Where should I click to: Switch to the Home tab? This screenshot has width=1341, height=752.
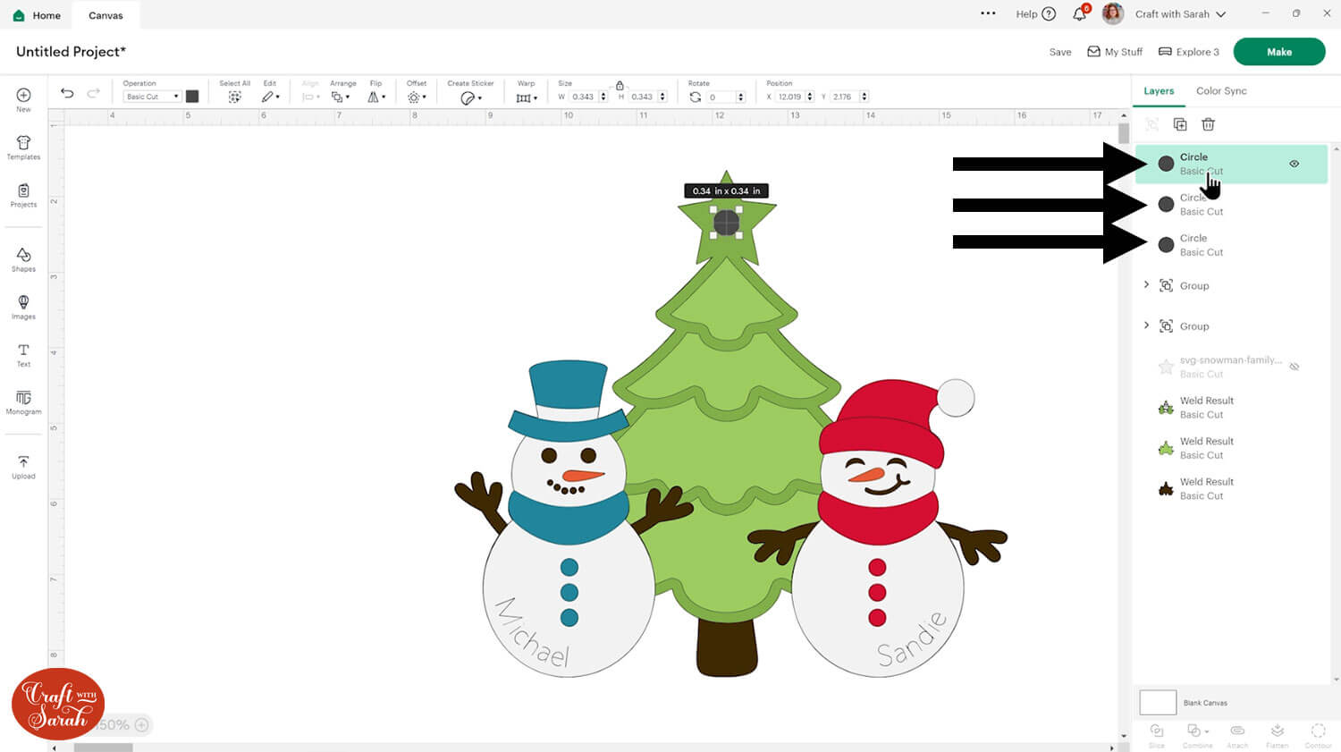click(38, 15)
